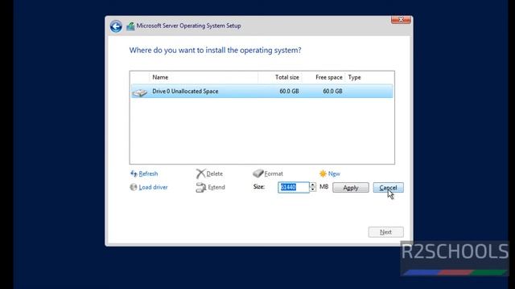Create a New partition link
The height and width of the screenshot is (289, 515).
tap(334, 173)
